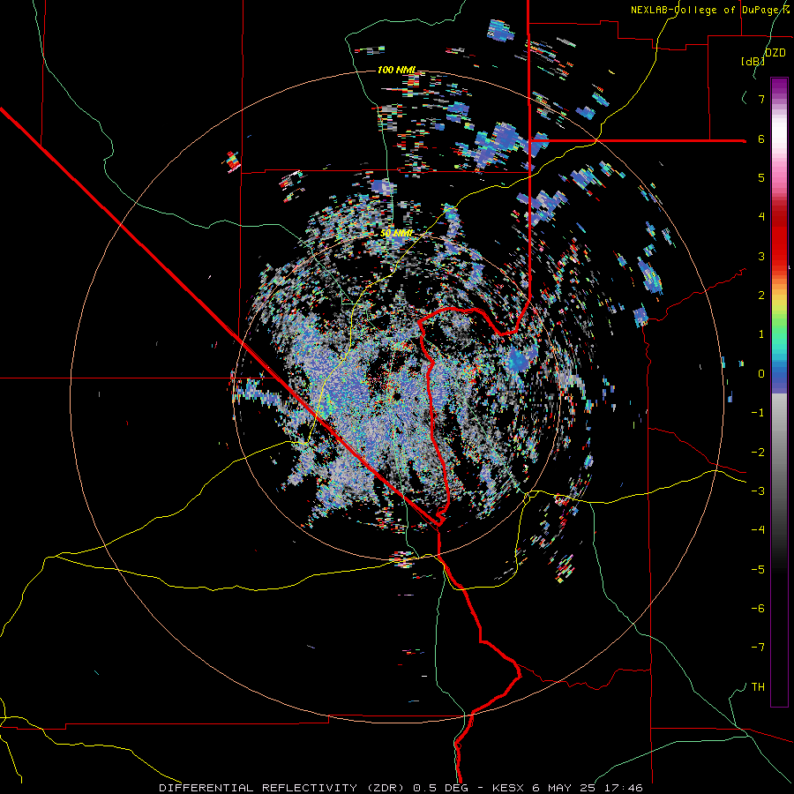Click the -3 dB scale label
Screen dimensions: 794x794
(x=758, y=491)
